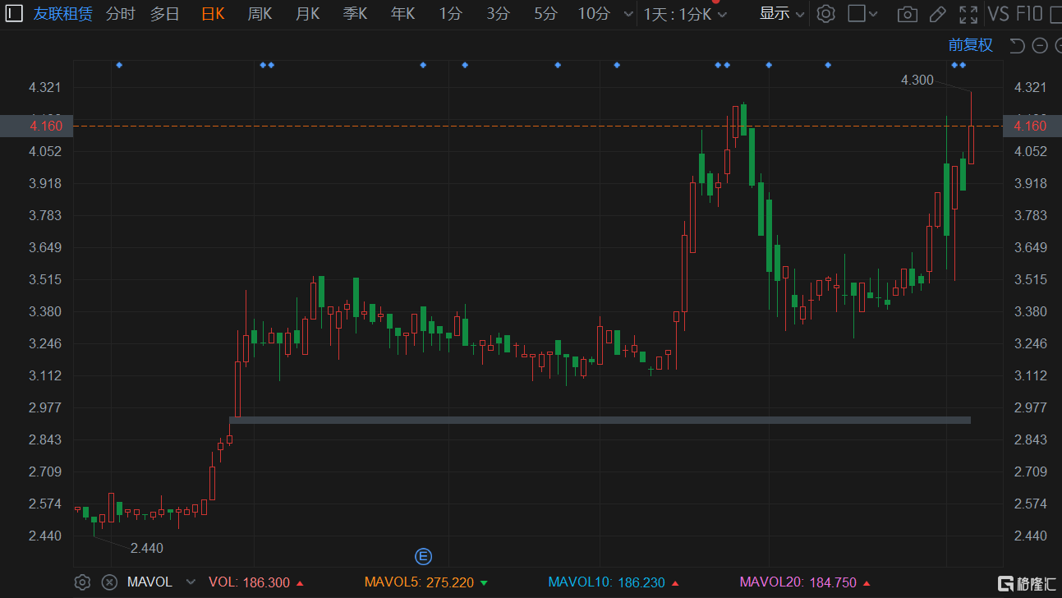Click the first blue diamond marker at chart top

[x=119, y=65]
